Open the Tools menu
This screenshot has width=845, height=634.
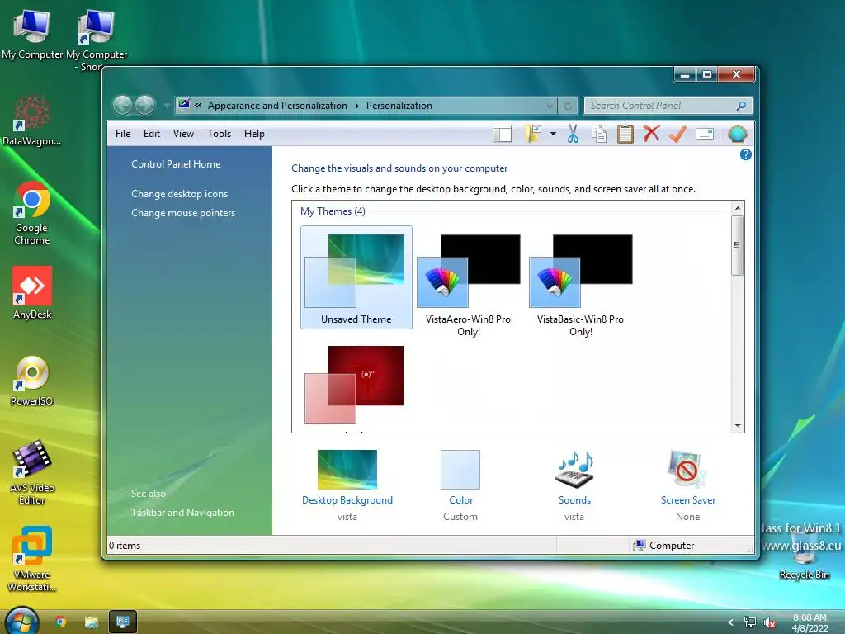(219, 134)
